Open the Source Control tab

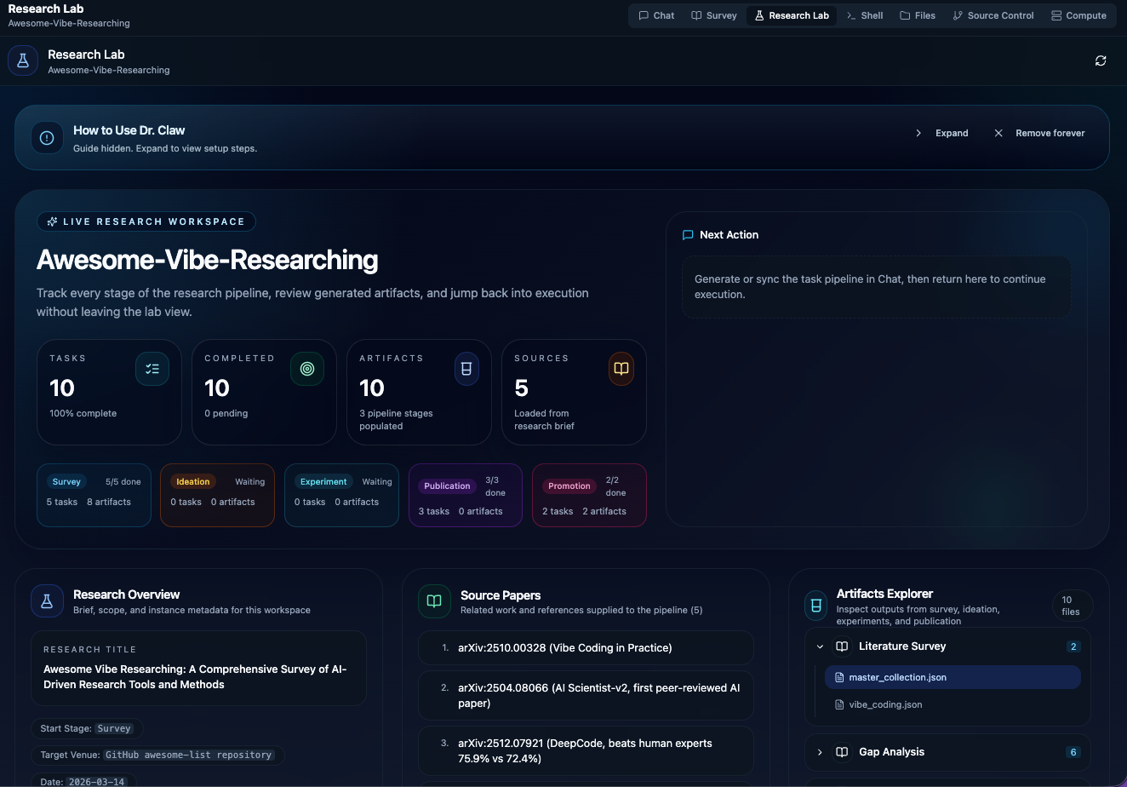tap(993, 15)
